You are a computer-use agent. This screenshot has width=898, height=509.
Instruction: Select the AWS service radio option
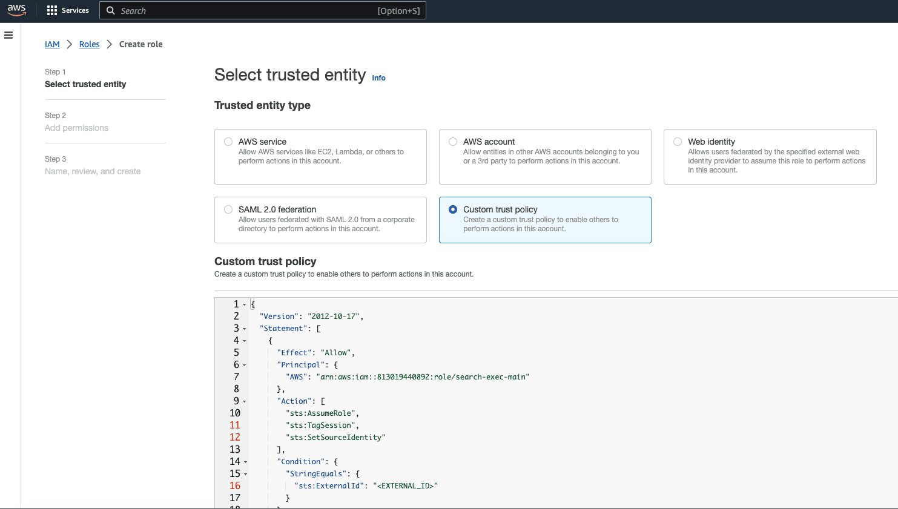228,142
